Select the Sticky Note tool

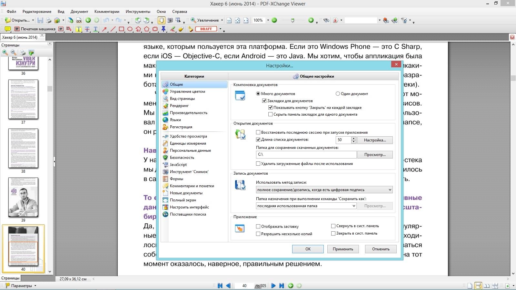coord(7,29)
